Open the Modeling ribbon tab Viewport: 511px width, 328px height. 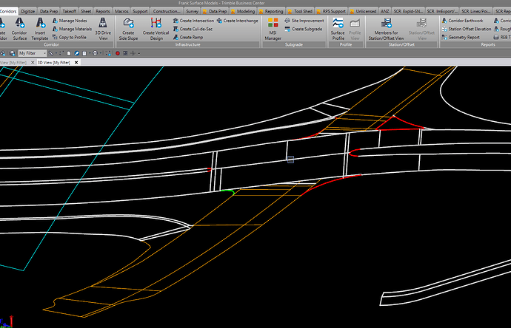(x=243, y=11)
